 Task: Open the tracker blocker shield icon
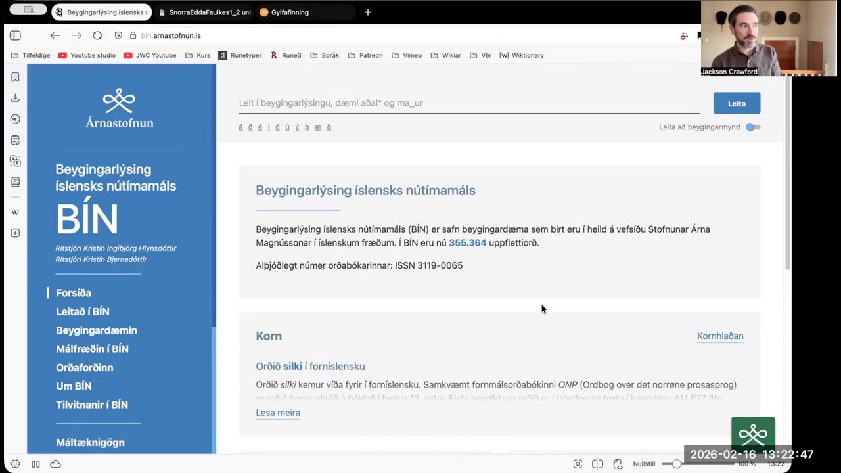(118, 35)
